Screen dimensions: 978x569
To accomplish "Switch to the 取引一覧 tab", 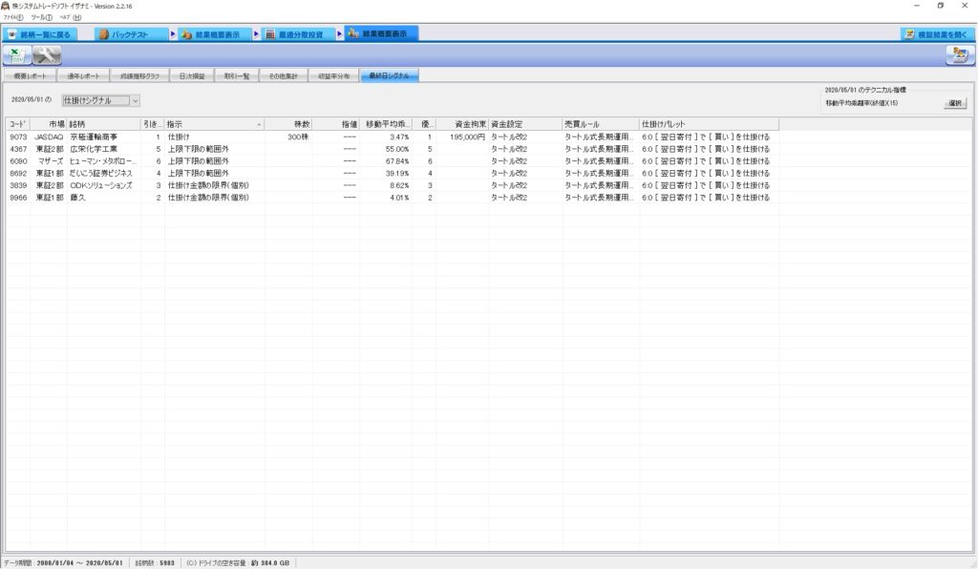I will tap(236, 75).
